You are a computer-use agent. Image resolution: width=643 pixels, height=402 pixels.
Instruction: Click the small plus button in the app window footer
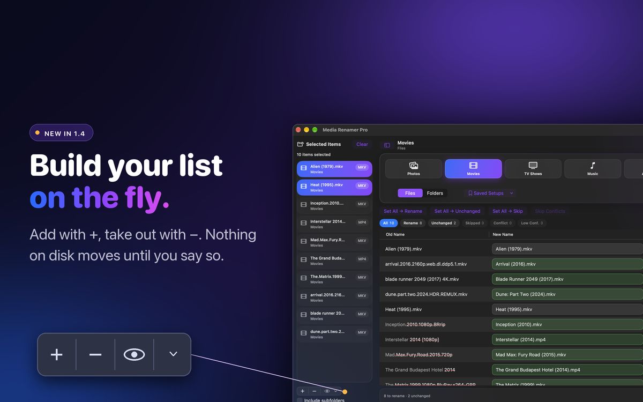click(302, 391)
